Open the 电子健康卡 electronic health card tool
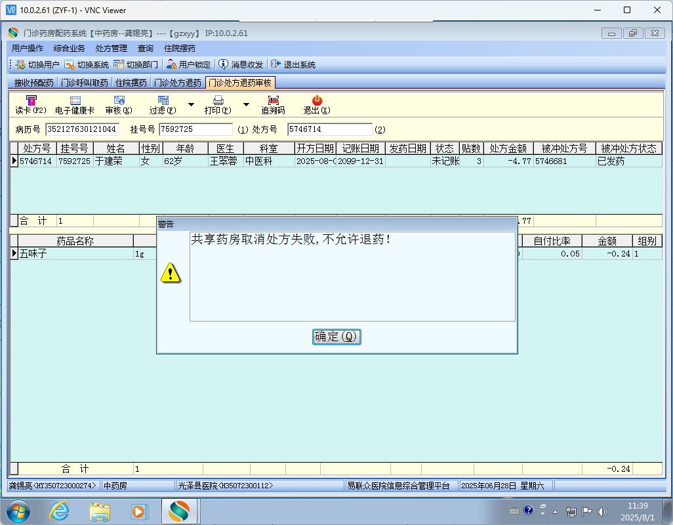 click(x=75, y=105)
